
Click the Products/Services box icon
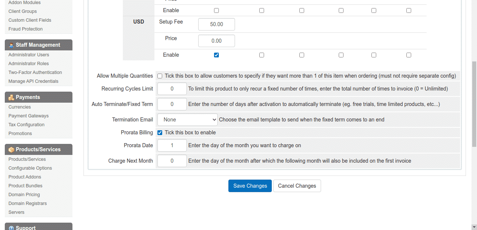(x=11, y=149)
